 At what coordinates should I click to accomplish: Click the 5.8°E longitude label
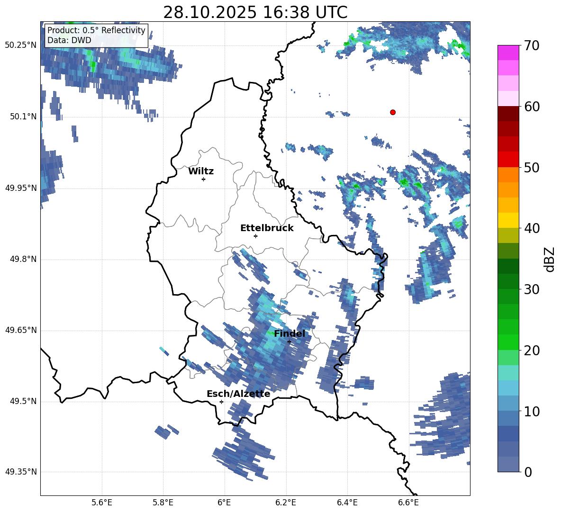pyautogui.click(x=163, y=503)
